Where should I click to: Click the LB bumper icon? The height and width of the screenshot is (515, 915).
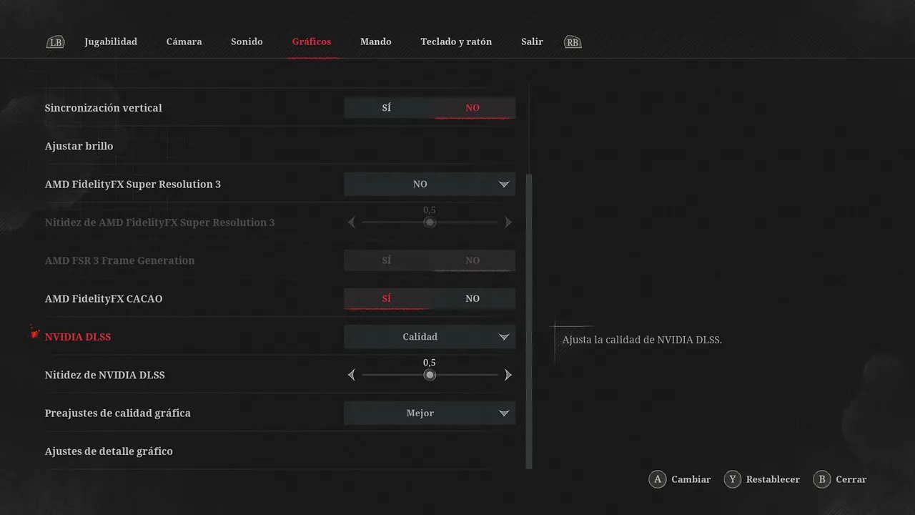tap(56, 42)
